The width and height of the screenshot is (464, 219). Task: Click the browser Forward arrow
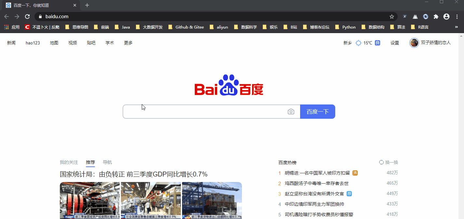(17, 17)
